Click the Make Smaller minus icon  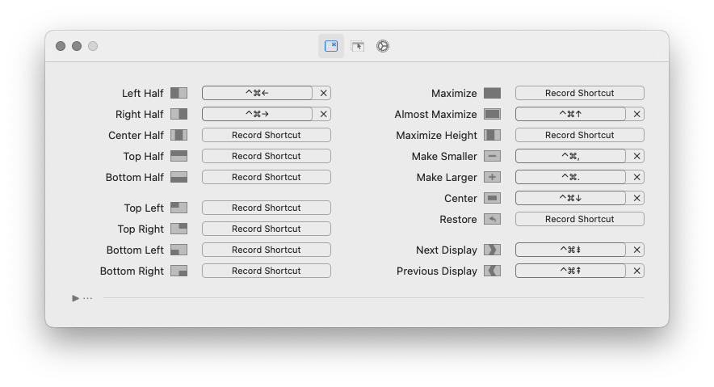point(492,156)
